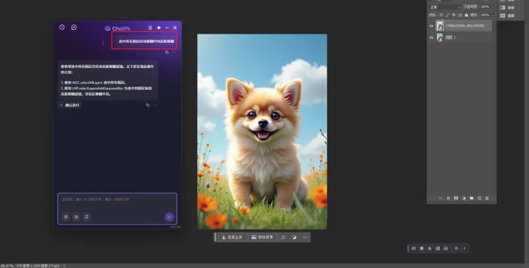Click the zoom level field in status bar
529x268 pixels.
pyautogui.click(x=6, y=265)
